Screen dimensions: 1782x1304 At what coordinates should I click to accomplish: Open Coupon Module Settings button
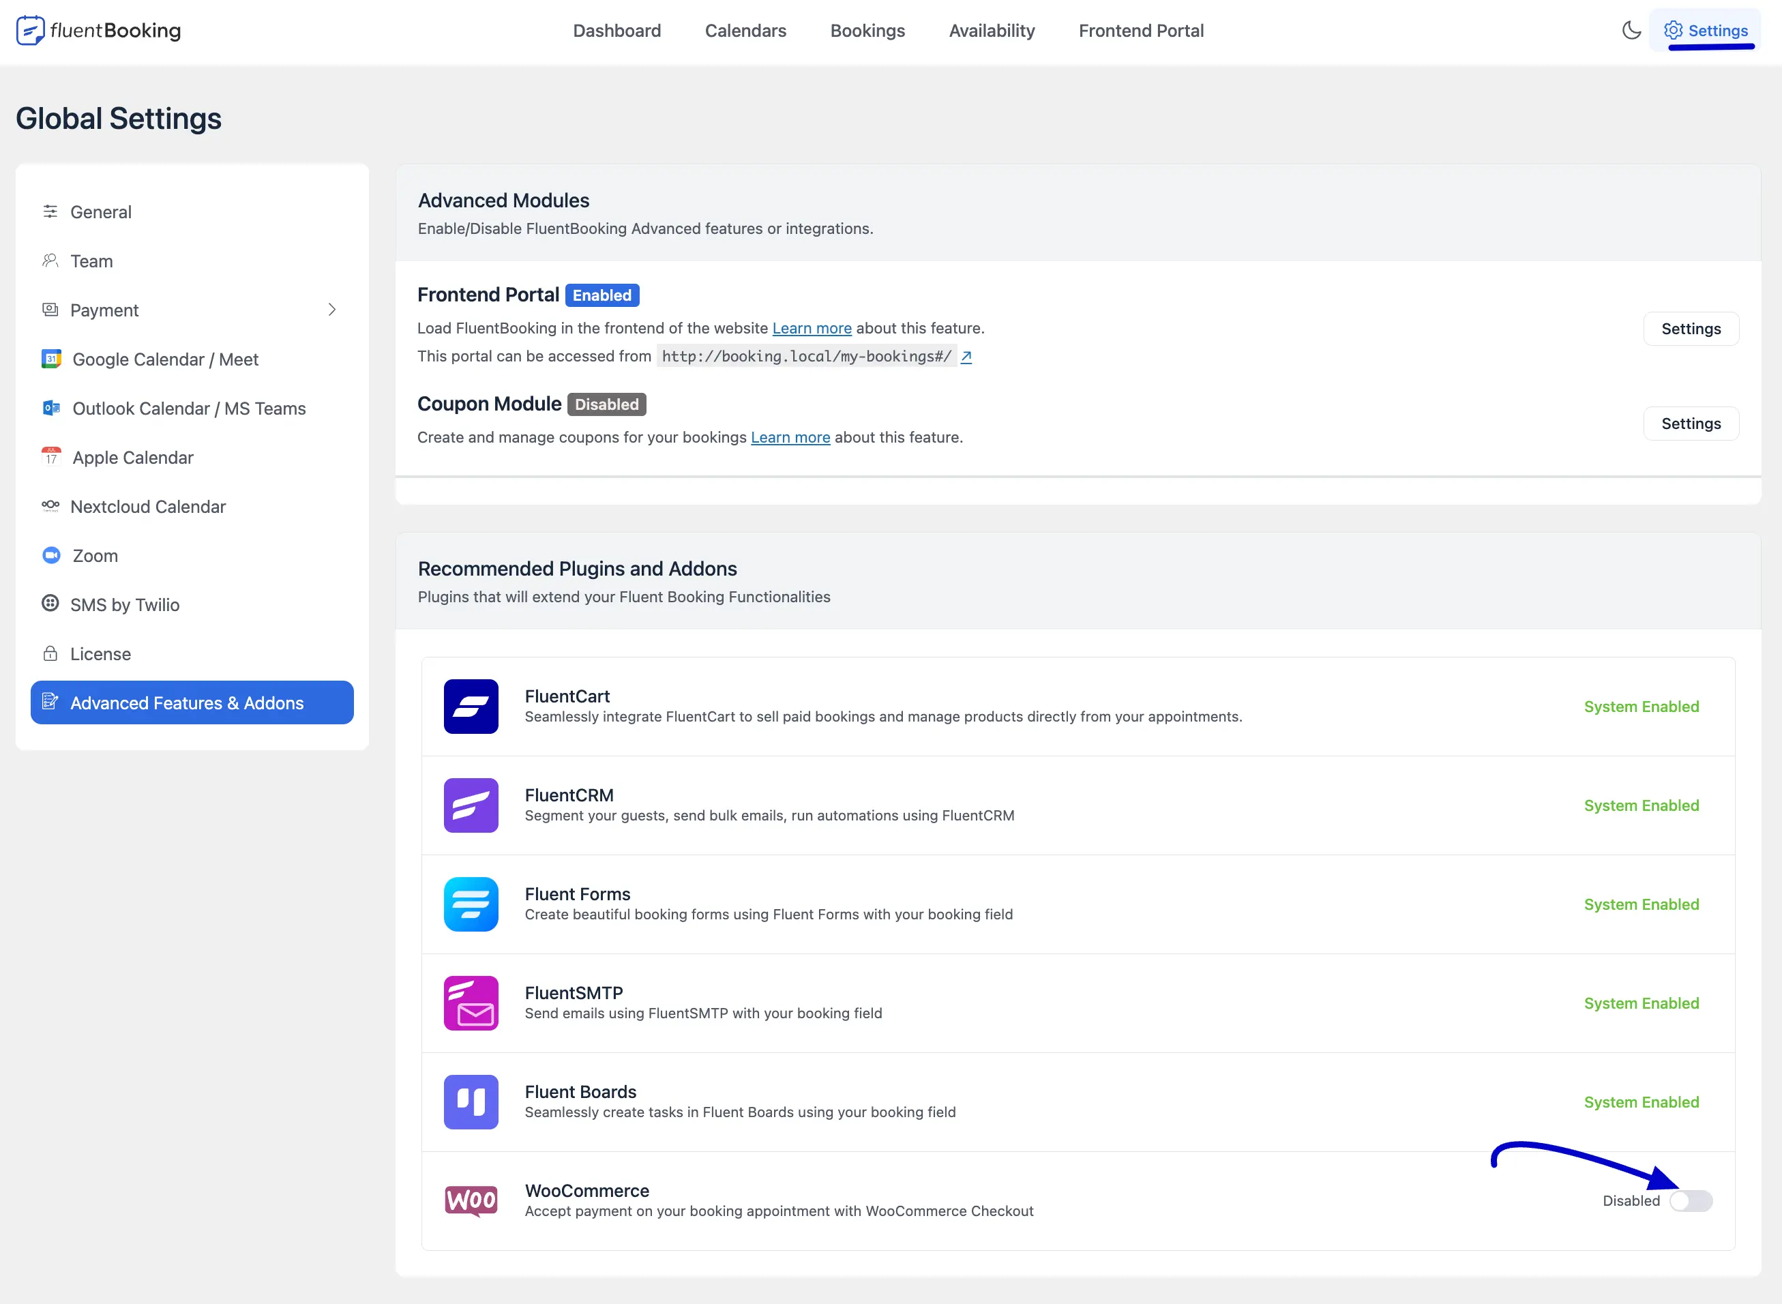(x=1691, y=423)
